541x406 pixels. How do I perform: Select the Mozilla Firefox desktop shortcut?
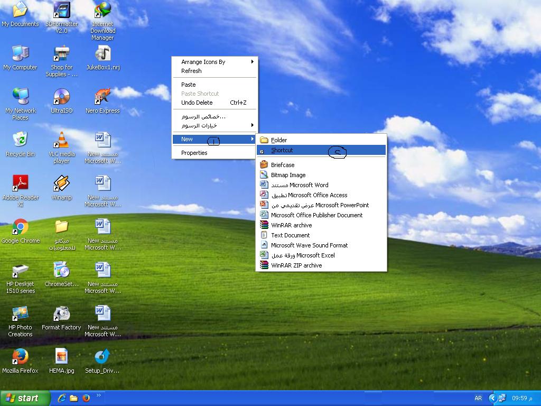[21, 361]
